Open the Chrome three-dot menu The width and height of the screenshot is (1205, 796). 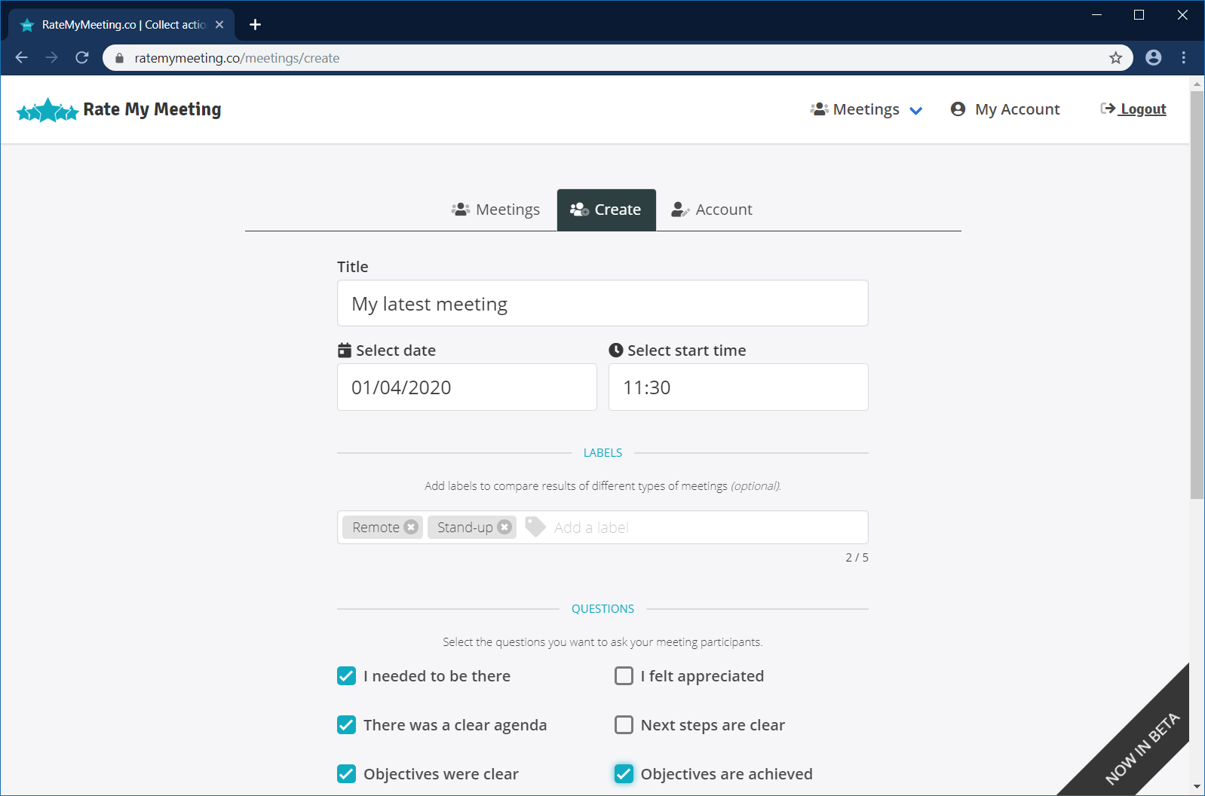coord(1184,58)
